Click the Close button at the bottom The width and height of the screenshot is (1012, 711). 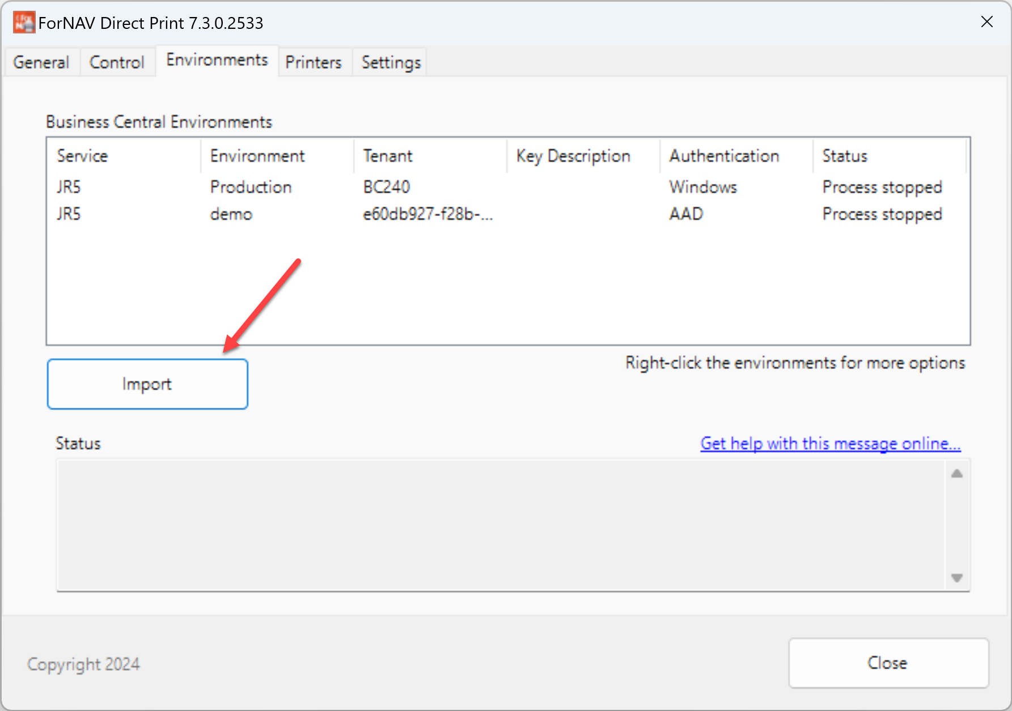(x=888, y=663)
